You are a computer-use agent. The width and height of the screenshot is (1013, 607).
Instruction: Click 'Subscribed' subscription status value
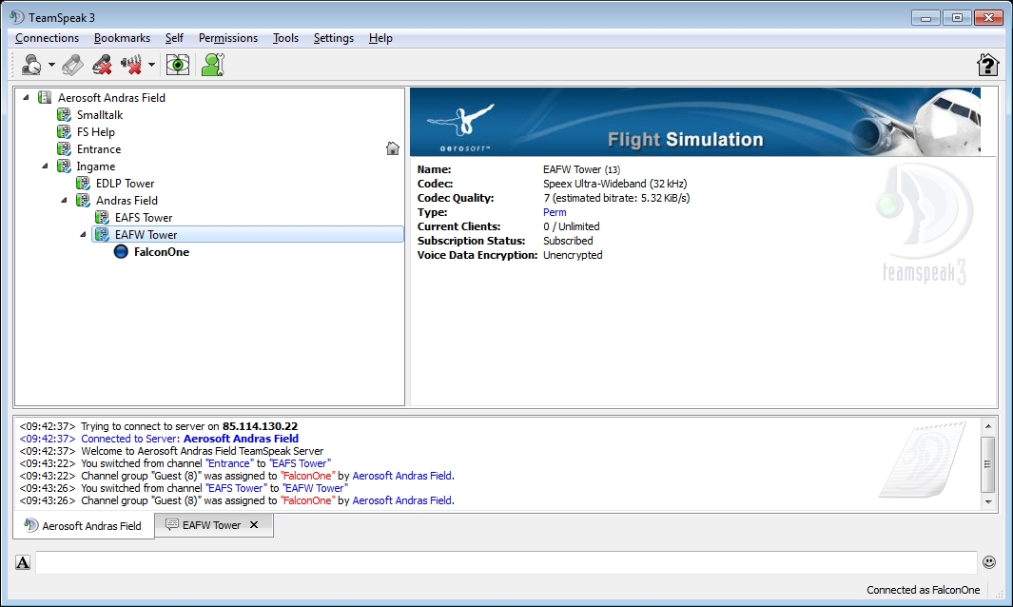(568, 241)
